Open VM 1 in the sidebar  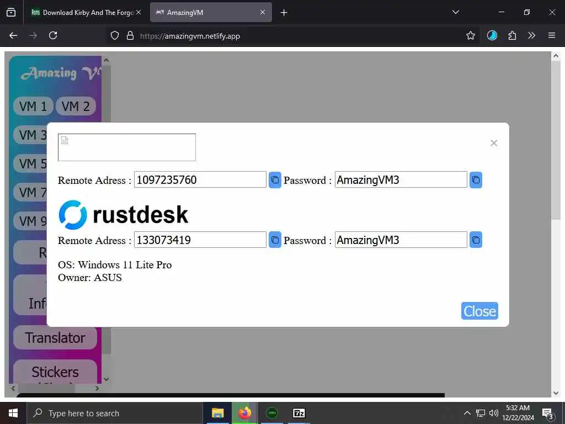coord(33,107)
